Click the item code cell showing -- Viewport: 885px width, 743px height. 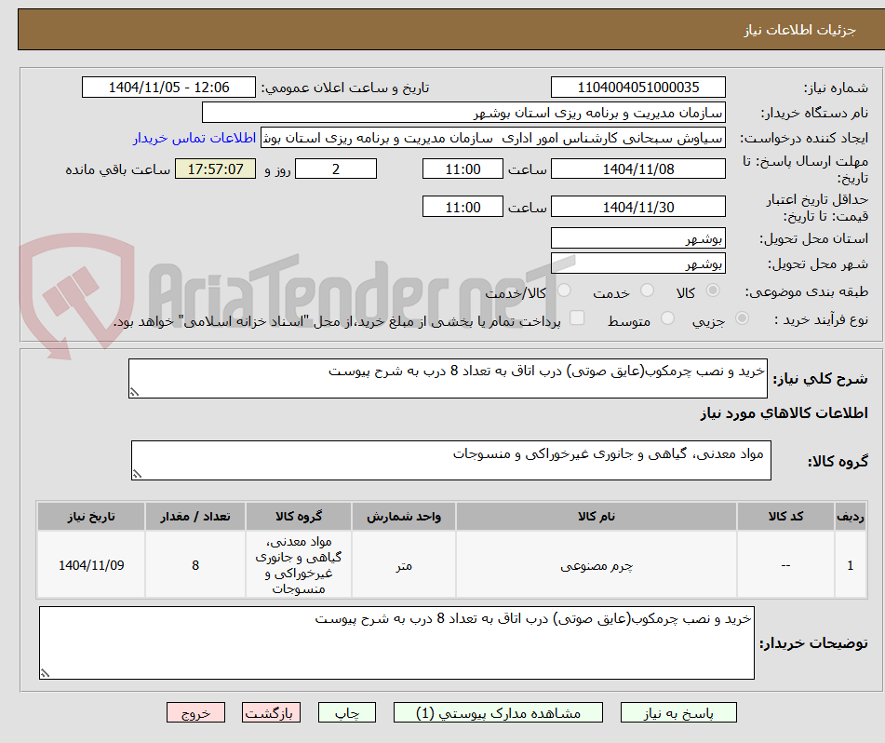(785, 565)
